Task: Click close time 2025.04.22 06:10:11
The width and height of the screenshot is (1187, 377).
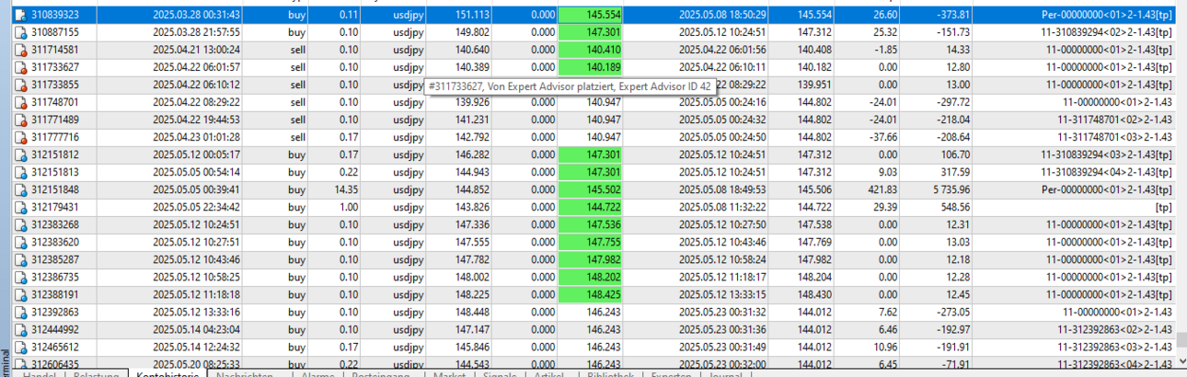Action: tap(723, 68)
